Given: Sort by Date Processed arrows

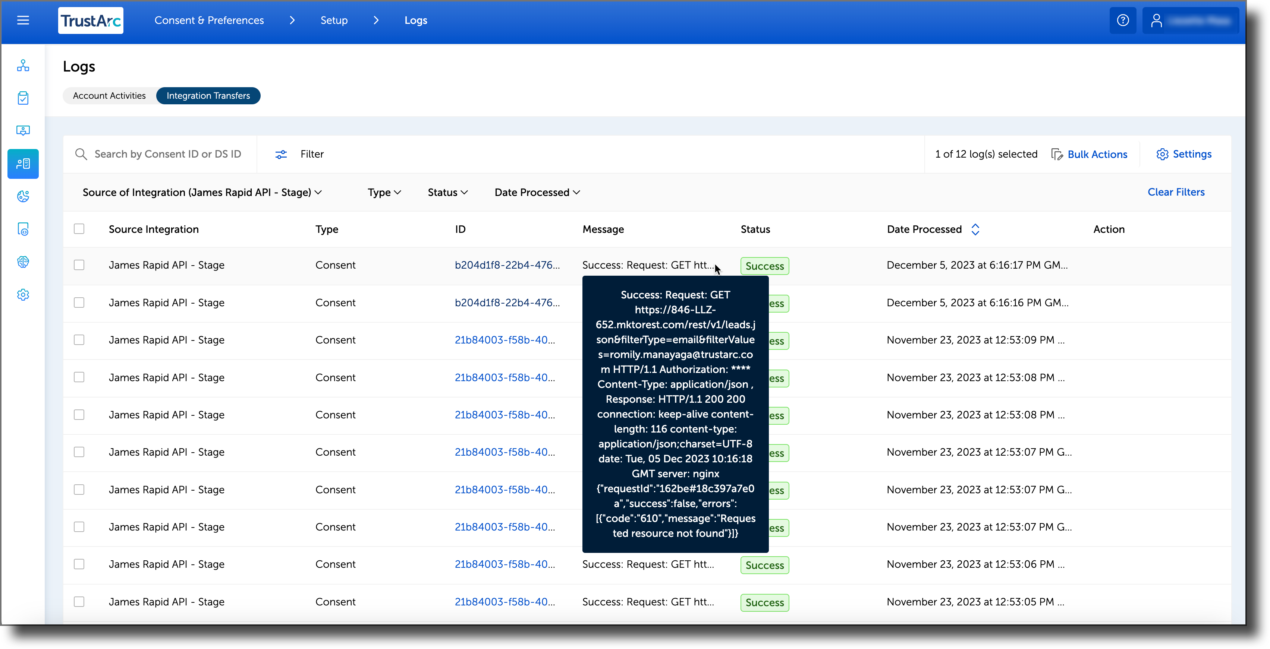Looking at the screenshot, I should [x=975, y=229].
